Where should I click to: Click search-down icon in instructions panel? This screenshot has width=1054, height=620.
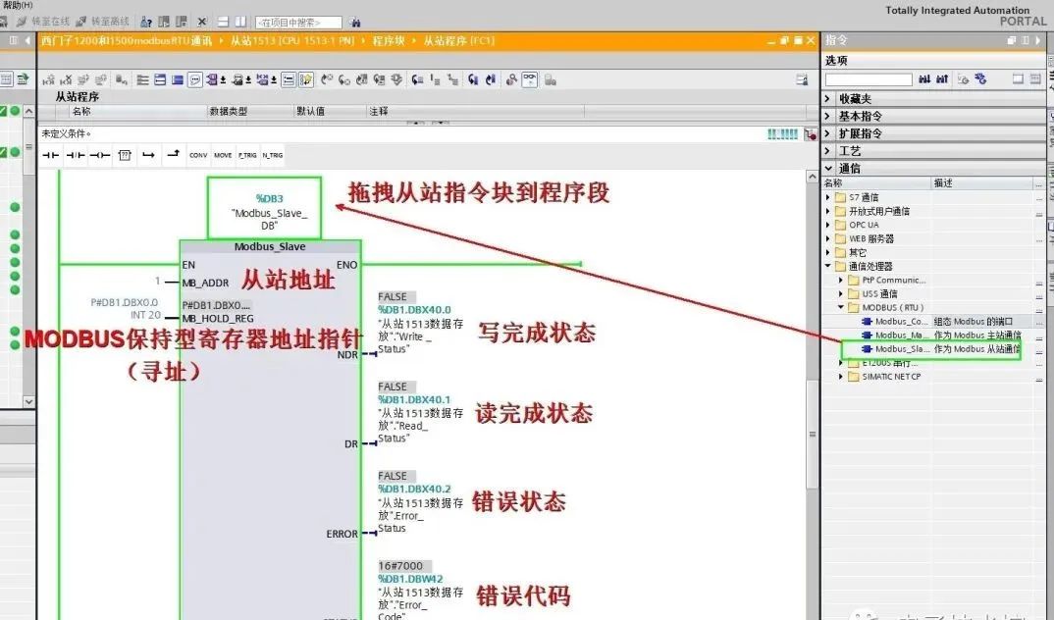point(924,79)
